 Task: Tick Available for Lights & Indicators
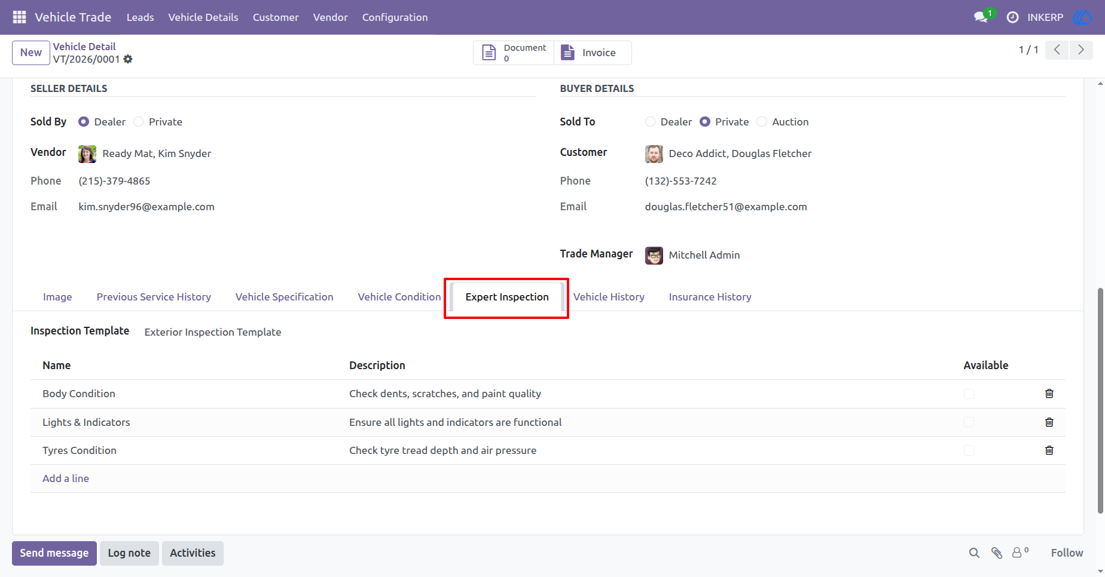(x=969, y=422)
